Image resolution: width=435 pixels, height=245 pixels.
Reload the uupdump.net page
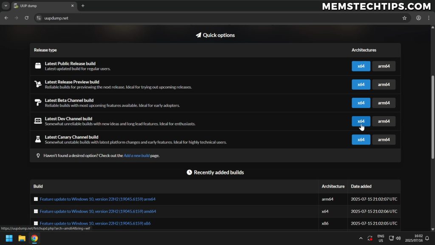pos(27,18)
